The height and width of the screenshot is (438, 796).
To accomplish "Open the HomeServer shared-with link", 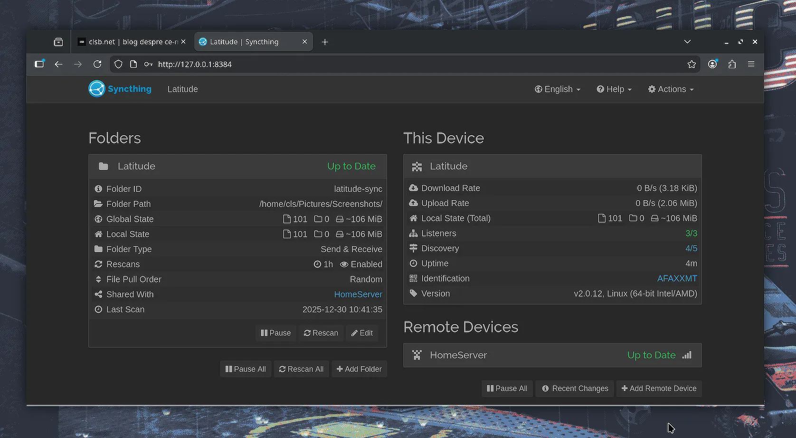I will 358,294.
